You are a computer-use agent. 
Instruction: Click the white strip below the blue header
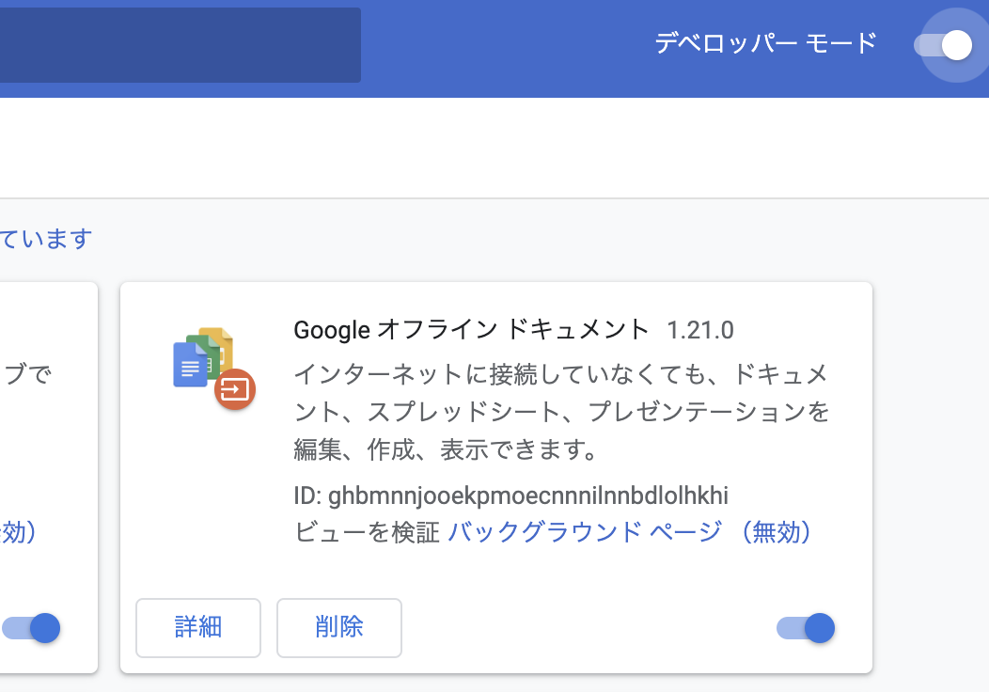pos(470,148)
